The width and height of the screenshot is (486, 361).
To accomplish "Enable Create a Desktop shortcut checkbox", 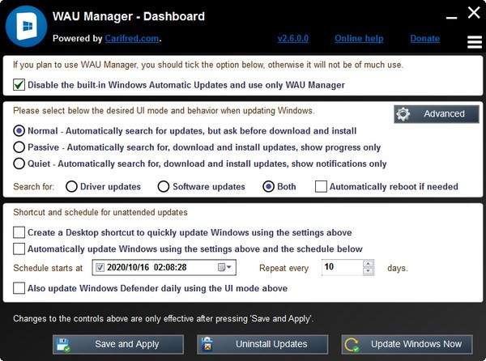I will pos(19,232).
